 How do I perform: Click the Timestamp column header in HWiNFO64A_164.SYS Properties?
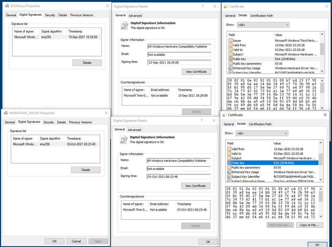82,138
